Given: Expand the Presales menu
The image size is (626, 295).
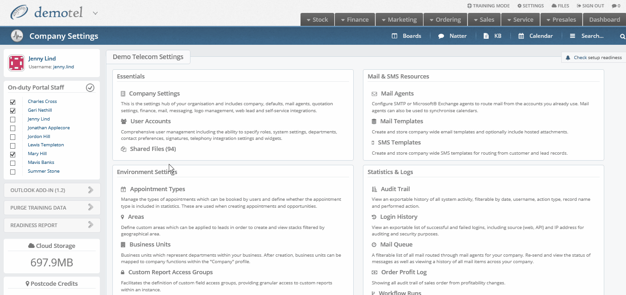Looking at the screenshot, I should point(561,19).
